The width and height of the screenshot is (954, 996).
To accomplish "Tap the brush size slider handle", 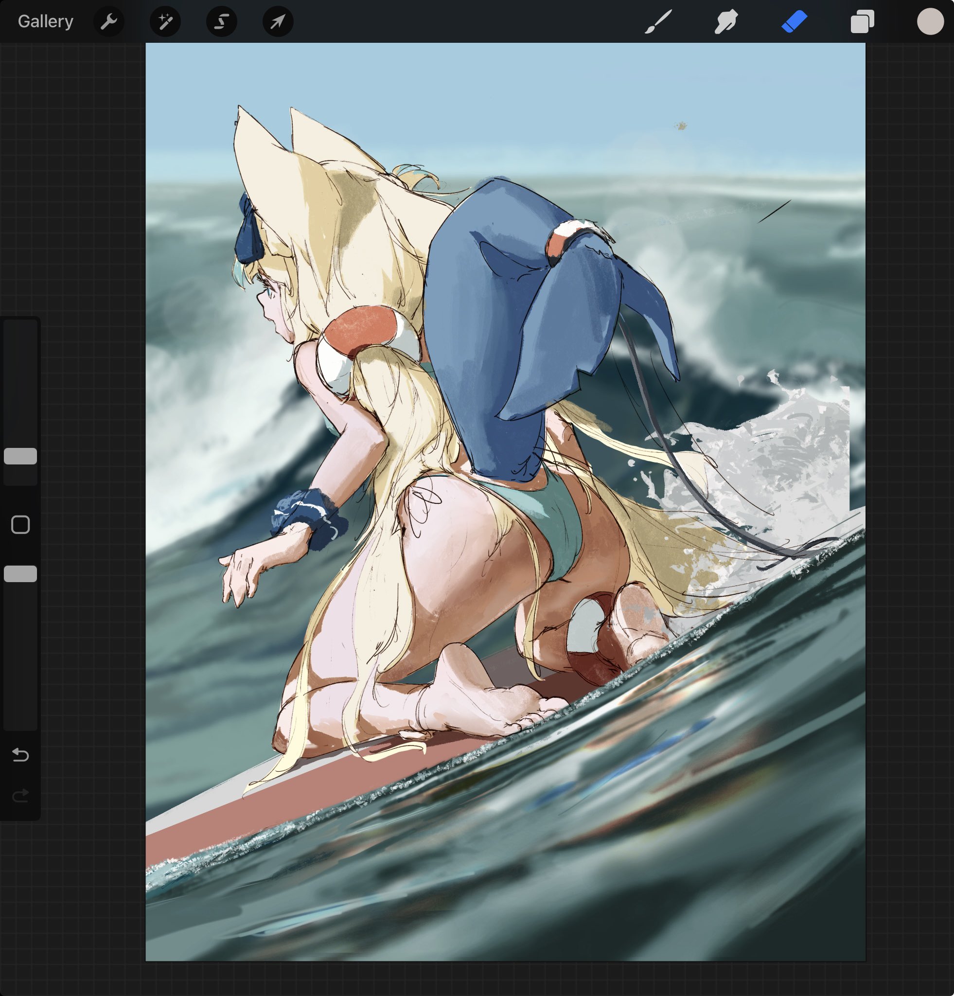I will coord(20,456).
